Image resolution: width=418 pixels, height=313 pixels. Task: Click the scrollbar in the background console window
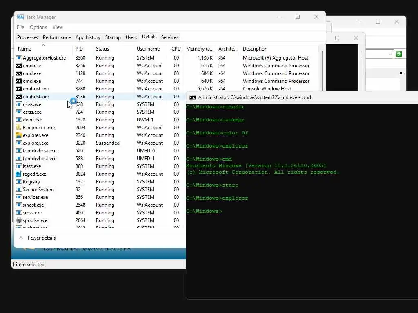tap(362, 55)
